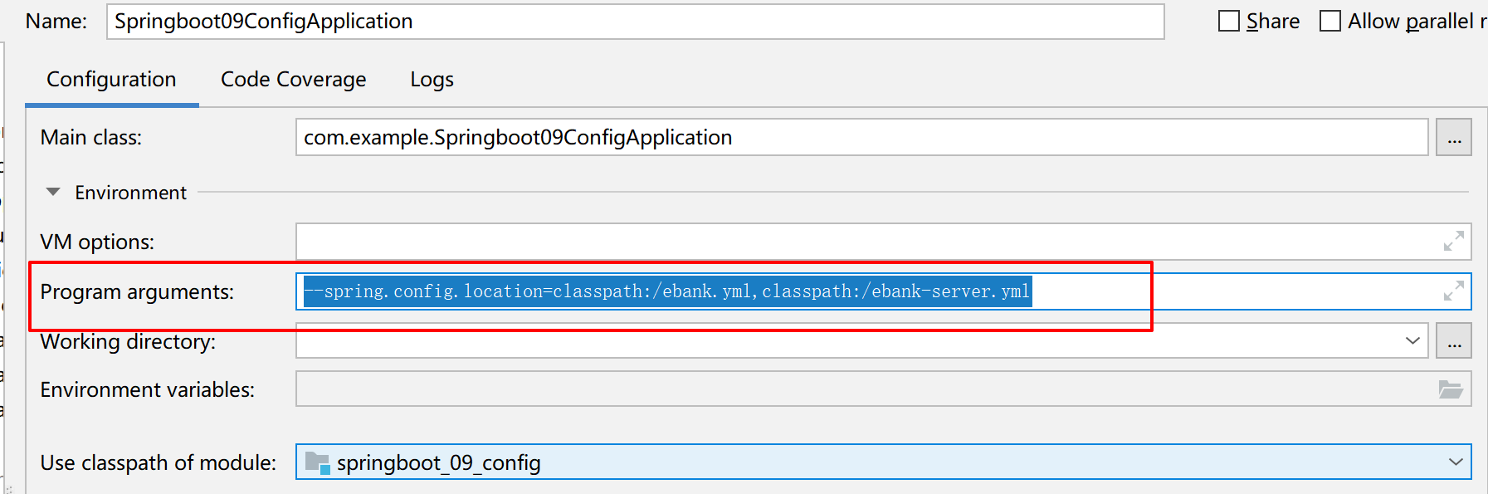Open the classpath module dropdown arrow
Image resolution: width=1488 pixels, height=494 pixels.
pyautogui.click(x=1456, y=462)
